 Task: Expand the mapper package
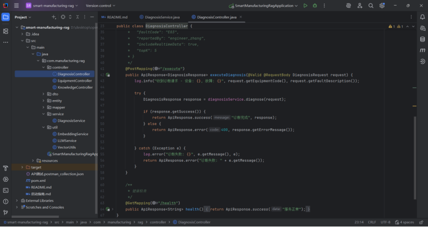coord(43,107)
